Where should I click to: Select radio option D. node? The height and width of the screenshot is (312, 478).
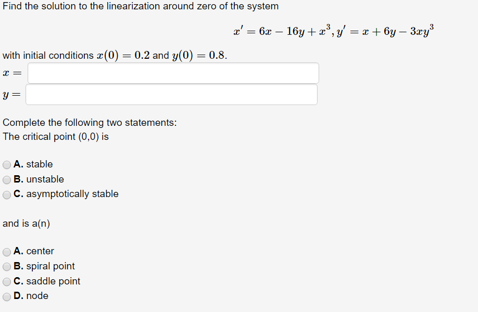6,296
